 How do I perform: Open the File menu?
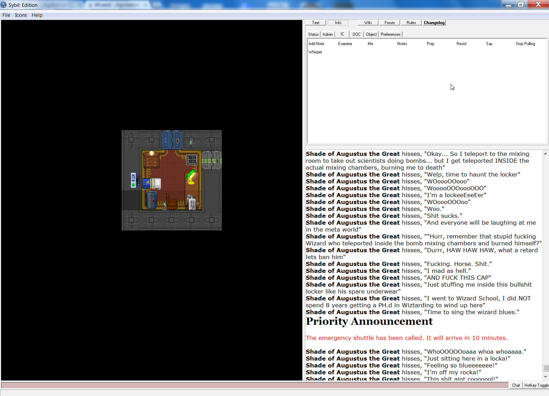[x=6, y=15]
